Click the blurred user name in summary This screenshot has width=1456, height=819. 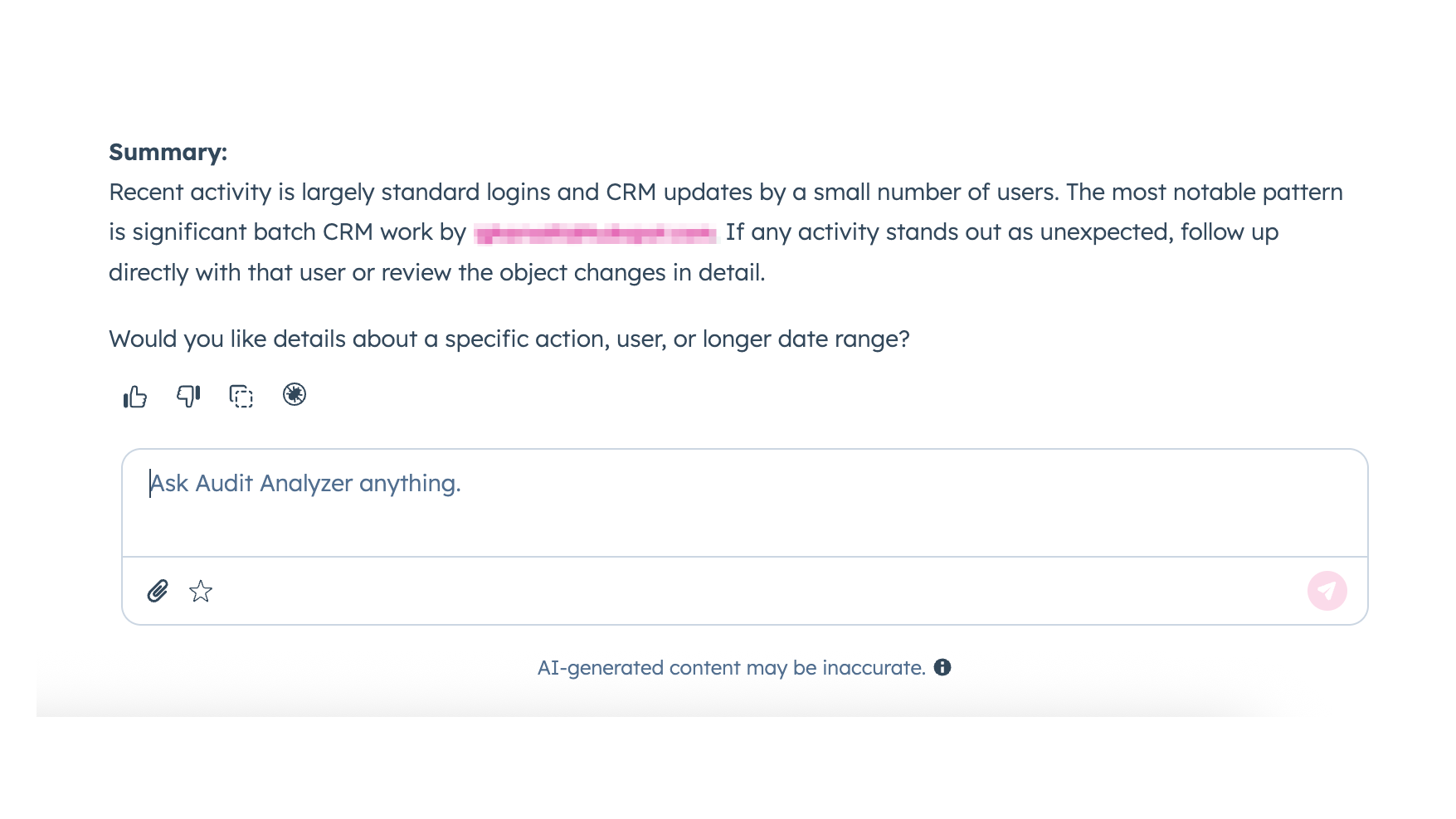point(595,233)
